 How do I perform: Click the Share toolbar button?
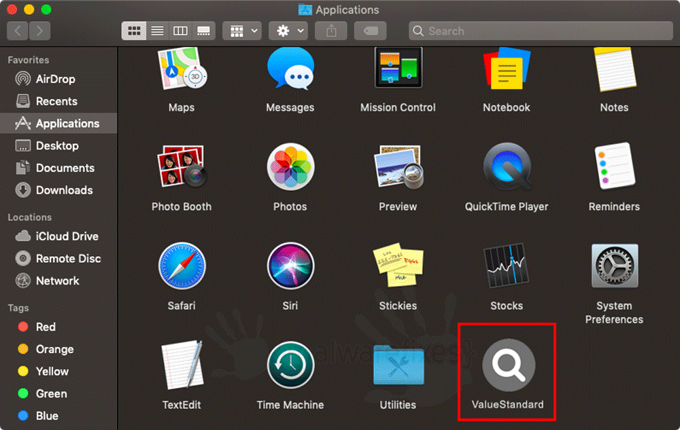[x=331, y=31]
